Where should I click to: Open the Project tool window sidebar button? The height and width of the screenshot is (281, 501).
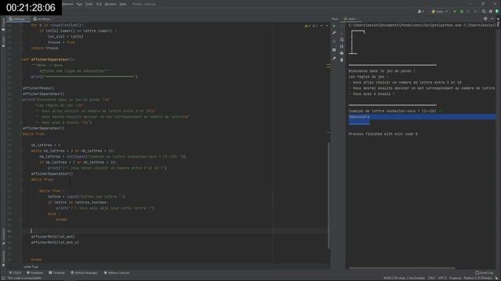(3, 24)
